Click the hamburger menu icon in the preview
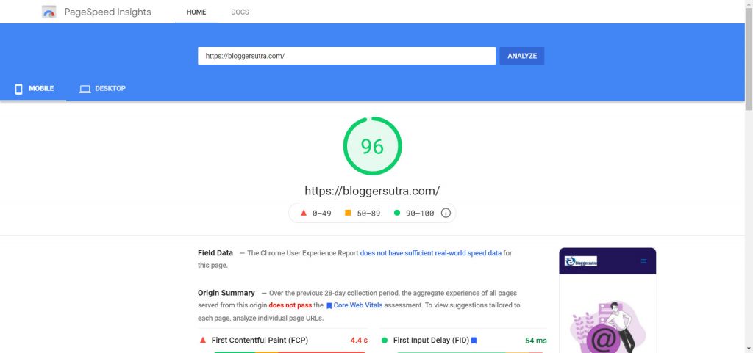Viewport: 753px width, 353px height. pos(643,261)
